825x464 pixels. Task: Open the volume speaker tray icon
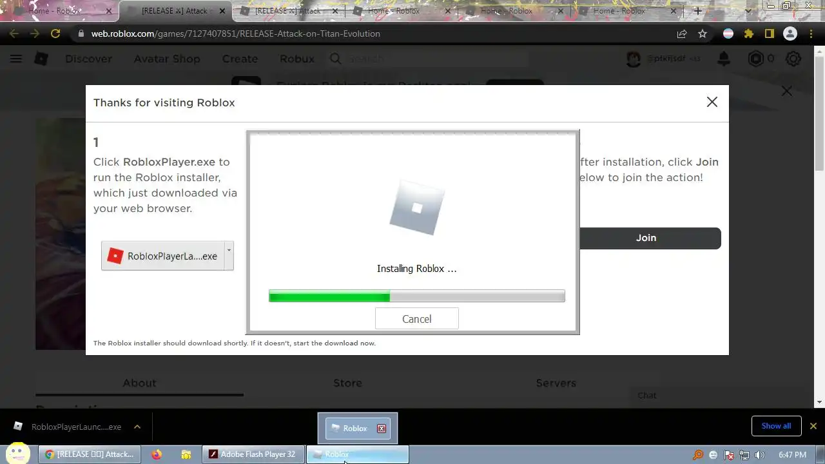760,454
